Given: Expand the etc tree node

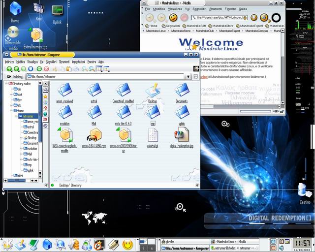Looking at the screenshot, I should (x=11, y=105).
